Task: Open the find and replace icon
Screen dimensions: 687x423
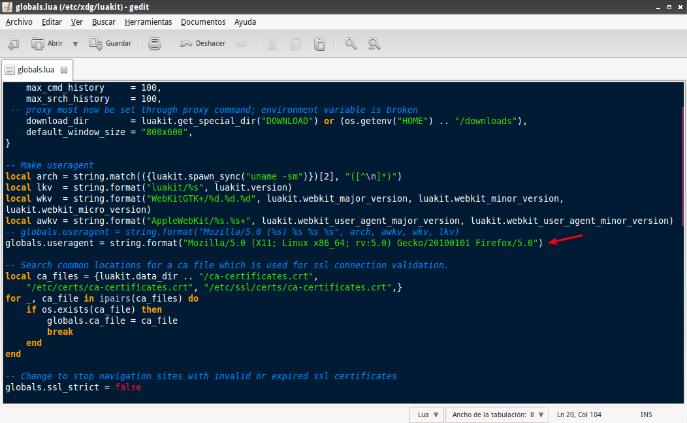Action: point(374,44)
